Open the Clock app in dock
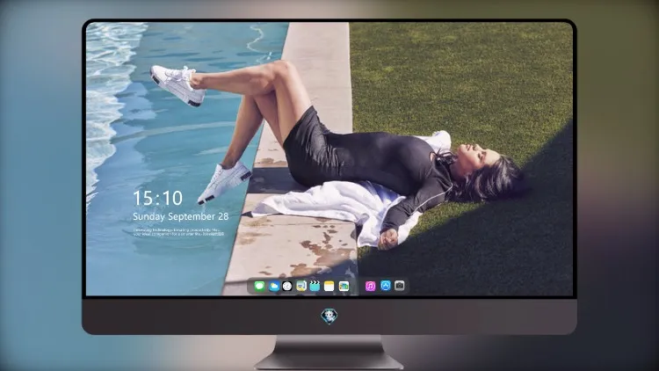The height and width of the screenshot is (371, 659). 287,286
